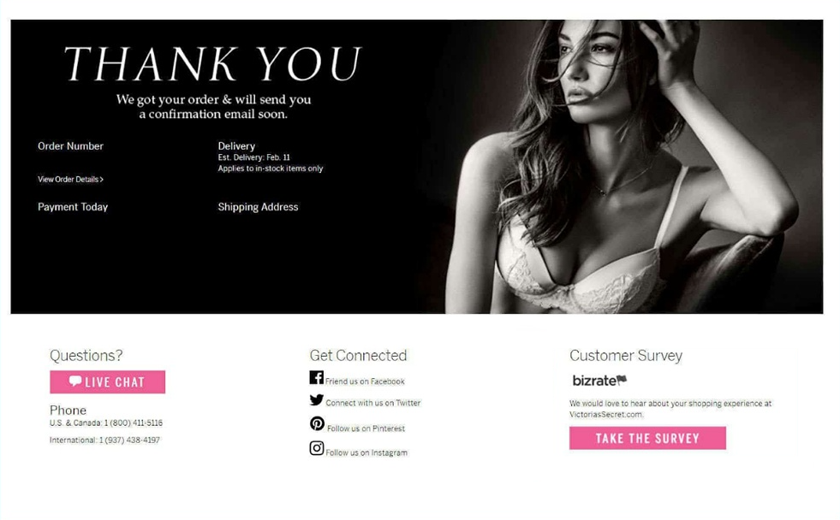Viewport: 840px width, 520px height.
Task: Expand the View Order Details chevron arrow
Action: tap(102, 180)
